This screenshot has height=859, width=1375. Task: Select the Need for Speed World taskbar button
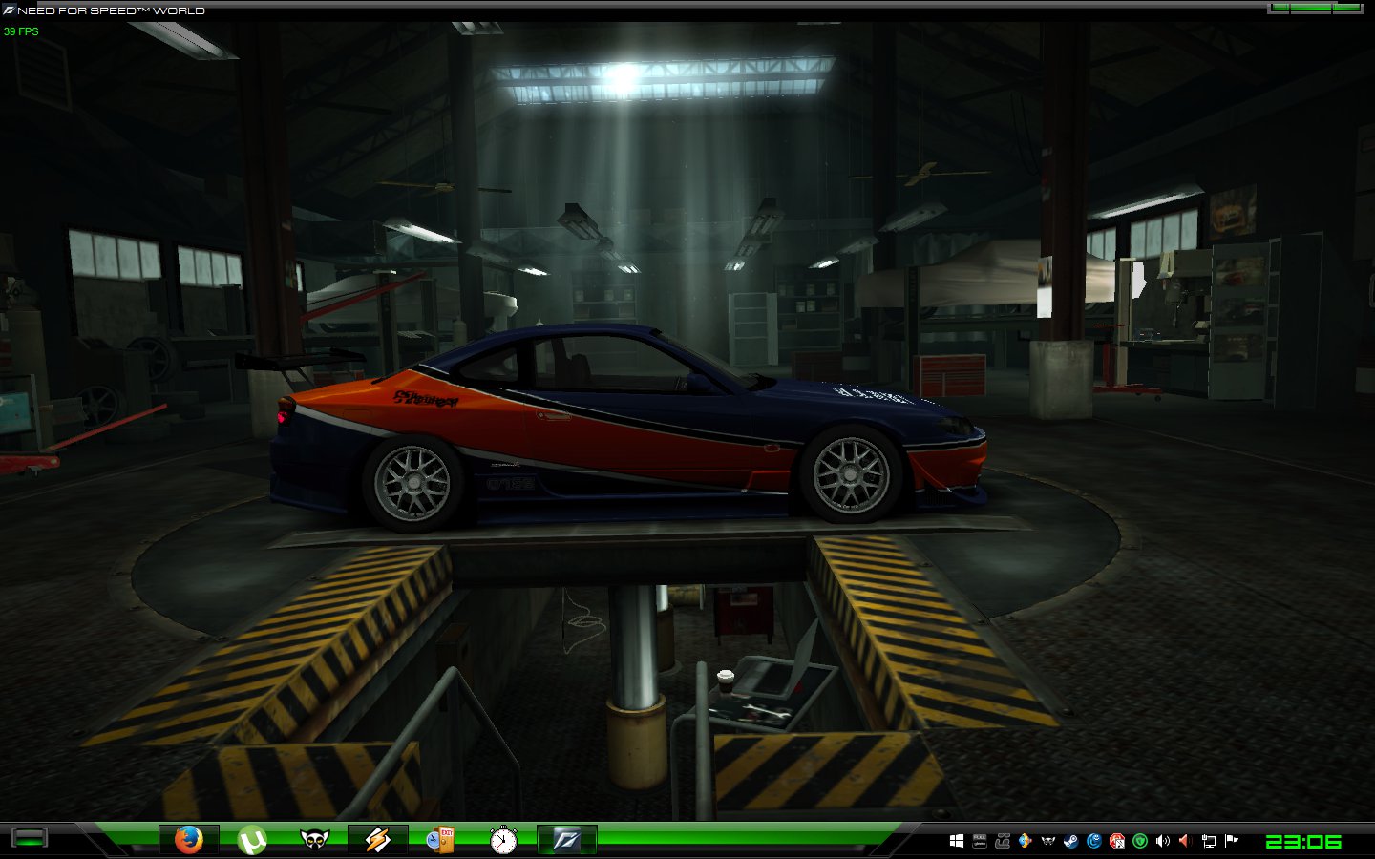point(566,840)
